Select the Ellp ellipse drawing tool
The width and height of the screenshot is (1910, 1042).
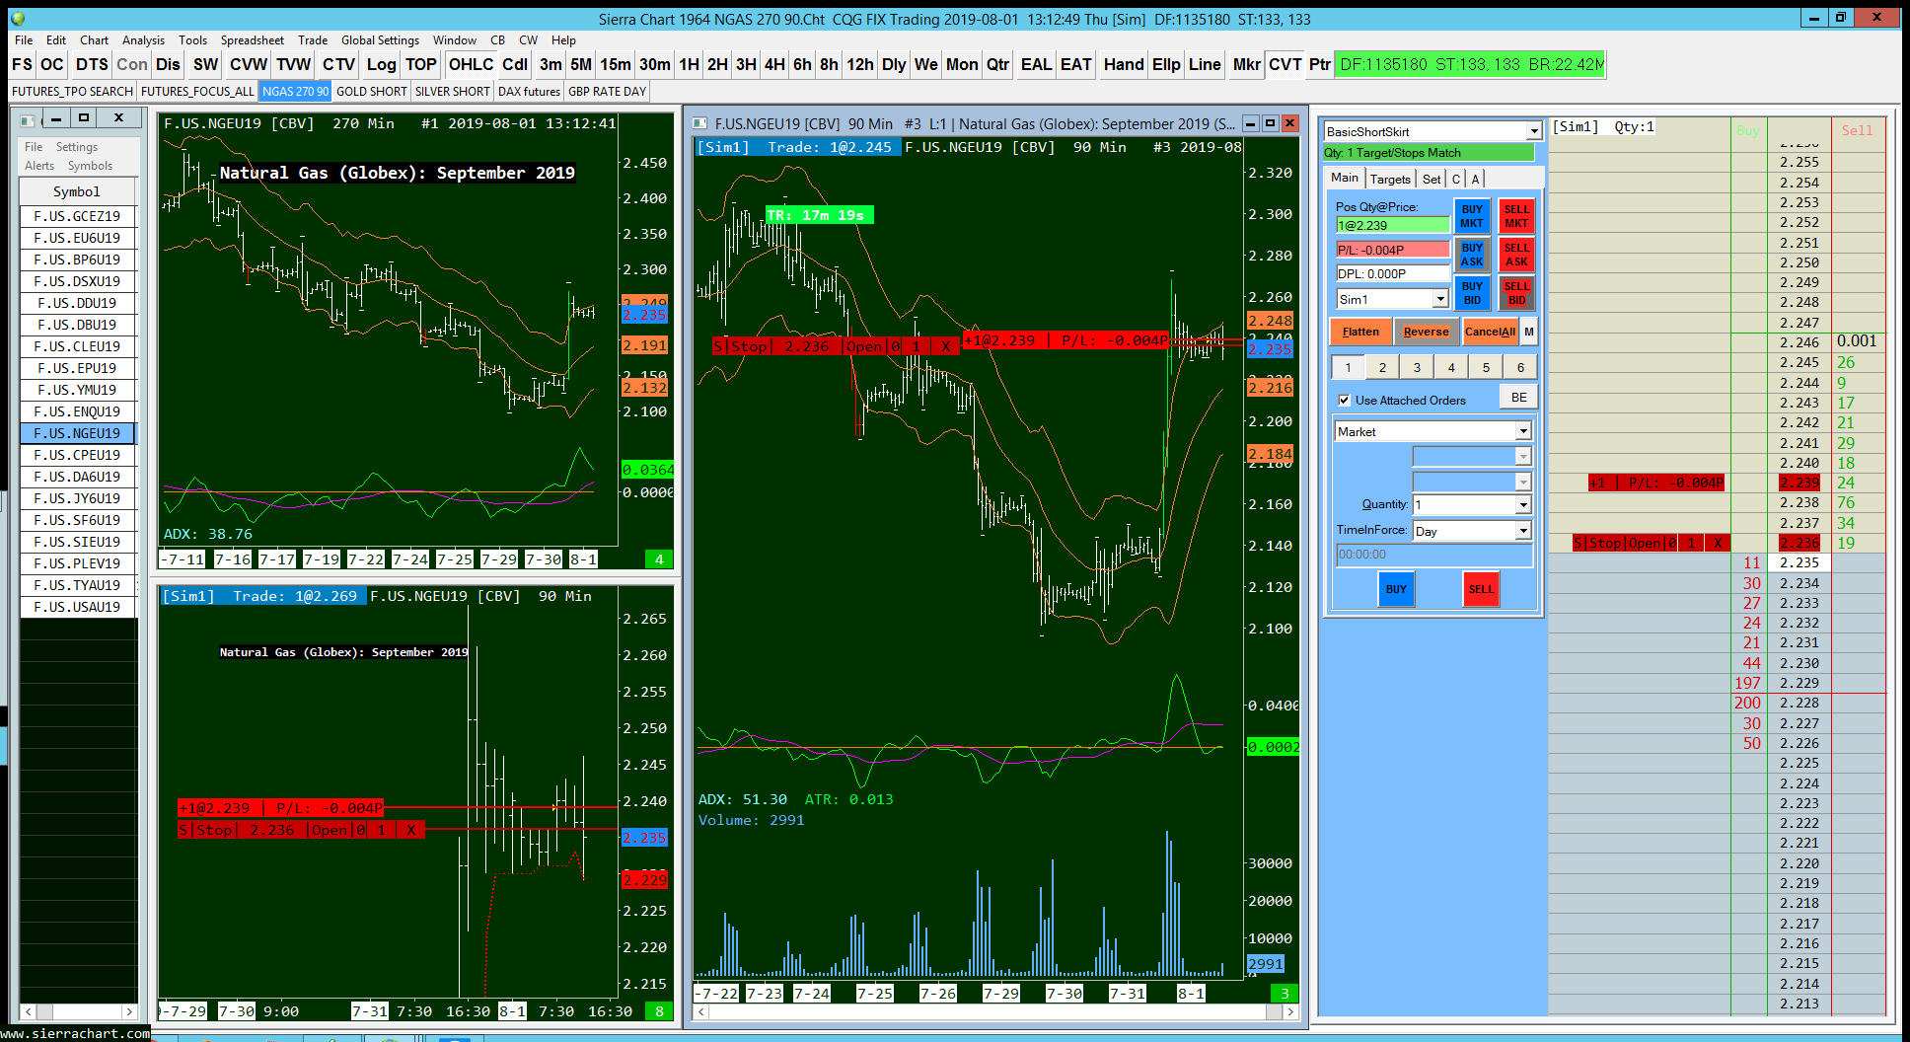pos(1166,64)
